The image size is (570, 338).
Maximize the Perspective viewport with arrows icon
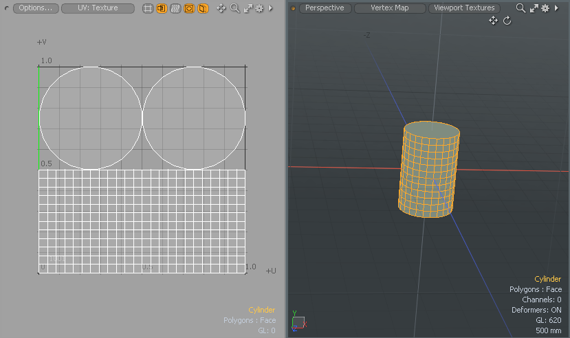click(533, 8)
